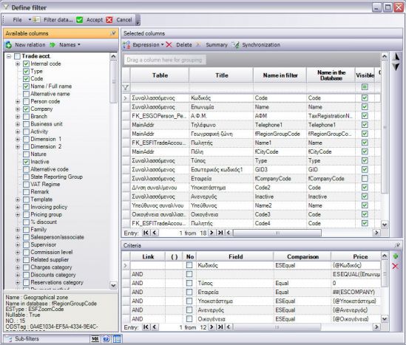Click the Comparison column header in Criteria
Image resolution: width=406 pixels, height=345 pixels.
(x=302, y=256)
